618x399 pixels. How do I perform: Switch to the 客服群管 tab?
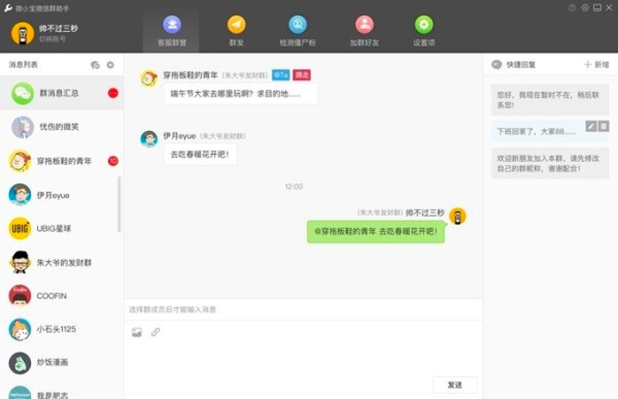point(172,29)
